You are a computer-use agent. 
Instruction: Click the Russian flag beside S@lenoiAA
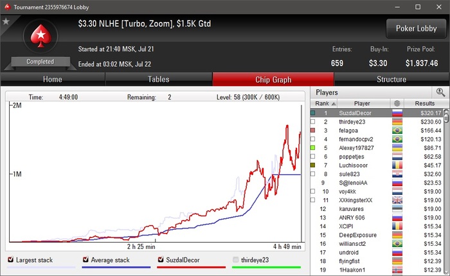397,183
